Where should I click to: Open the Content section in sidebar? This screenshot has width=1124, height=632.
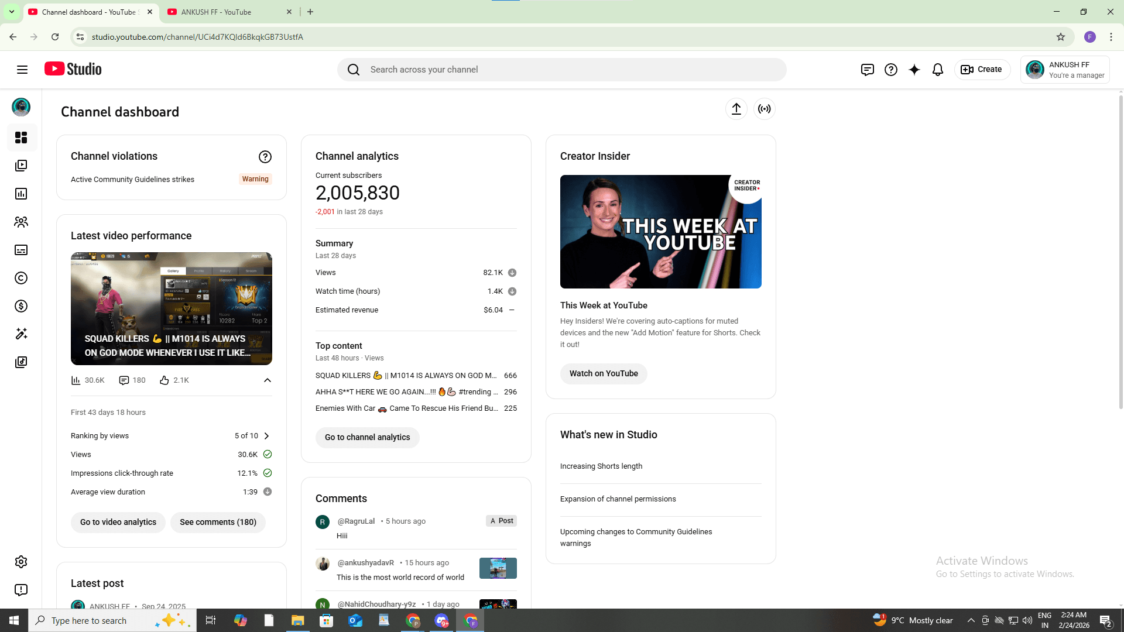(x=21, y=166)
